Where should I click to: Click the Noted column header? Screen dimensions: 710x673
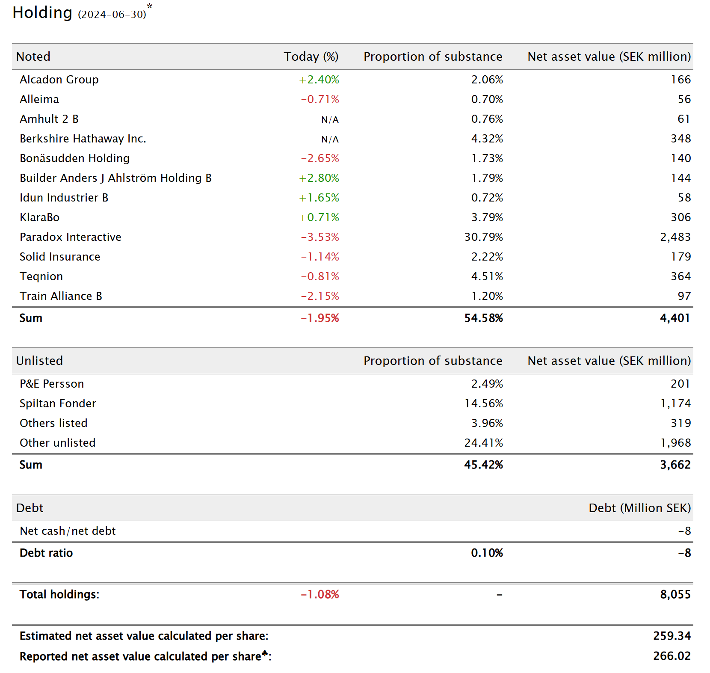coord(33,56)
